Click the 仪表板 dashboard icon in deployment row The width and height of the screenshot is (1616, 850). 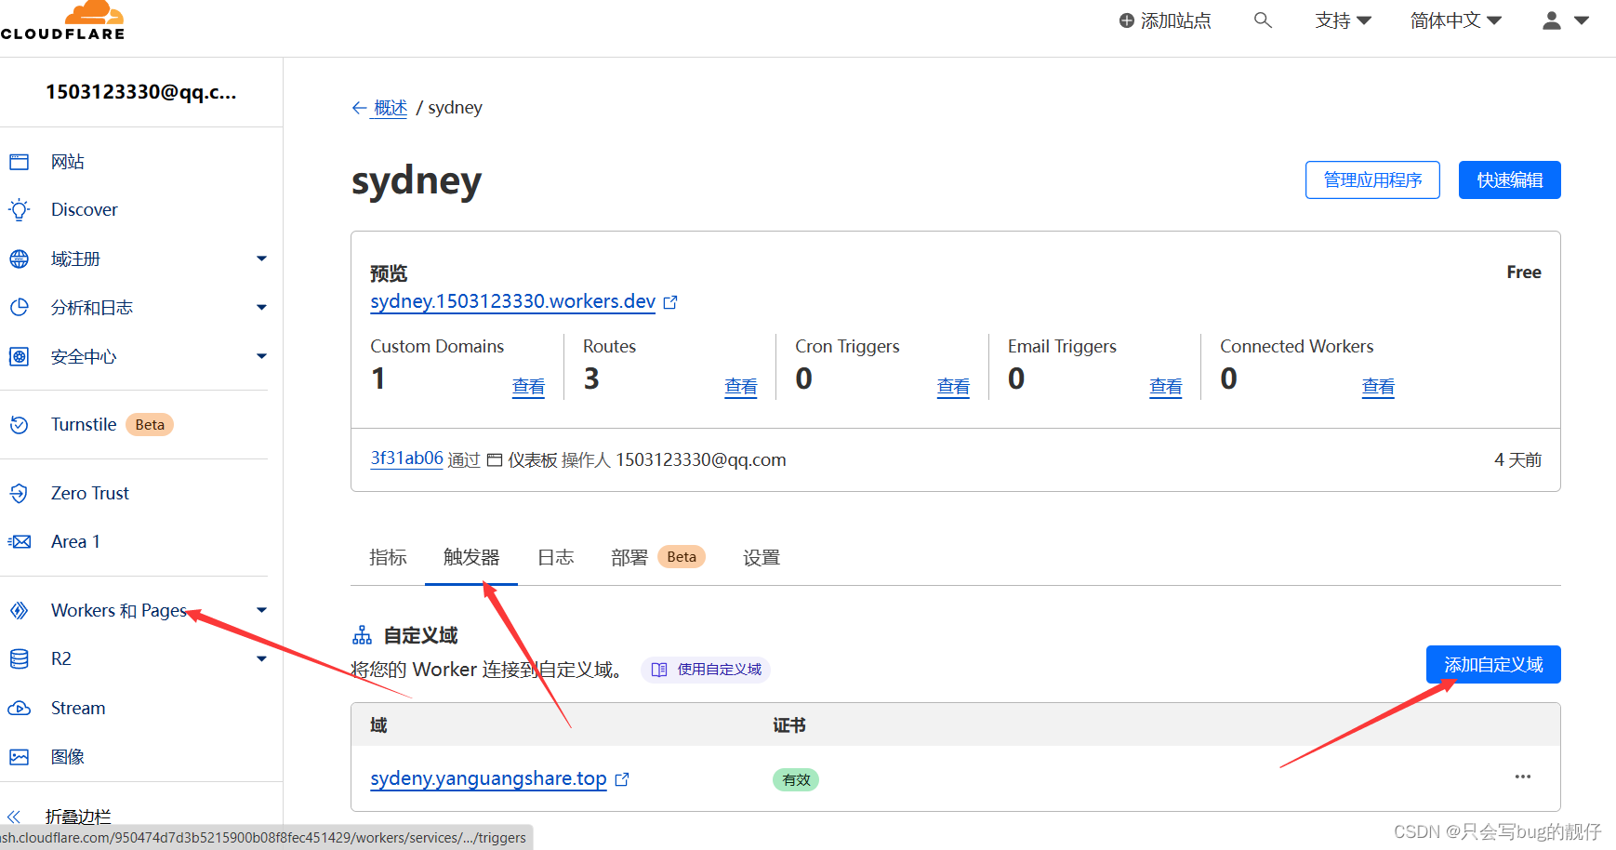point(495,460)
